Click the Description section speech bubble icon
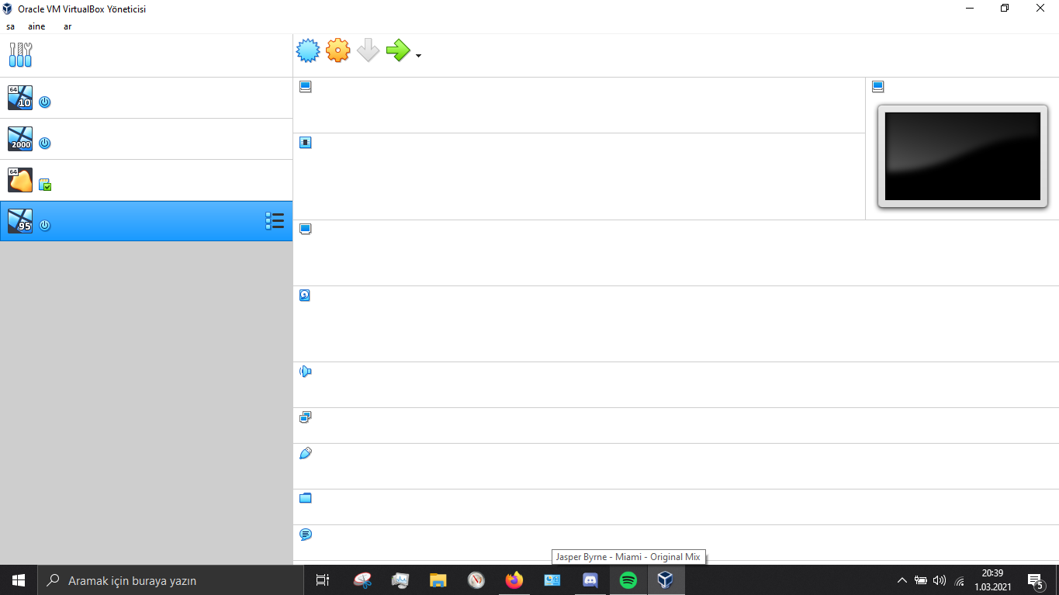Viewport: 1059px width, 595px height. 306,534
